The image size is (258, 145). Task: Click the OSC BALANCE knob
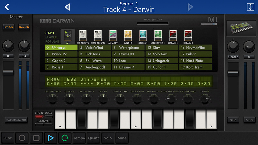53,99
